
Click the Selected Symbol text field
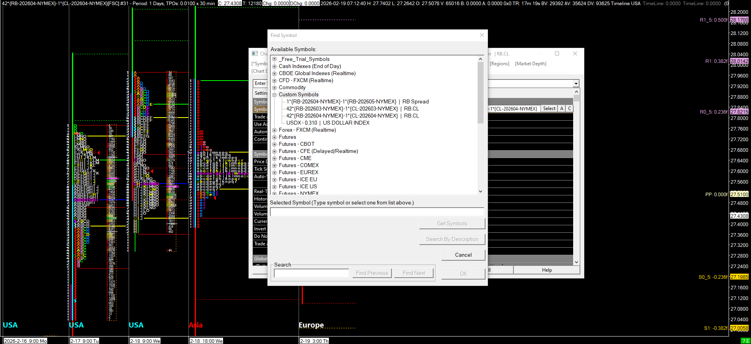(377, 212)
